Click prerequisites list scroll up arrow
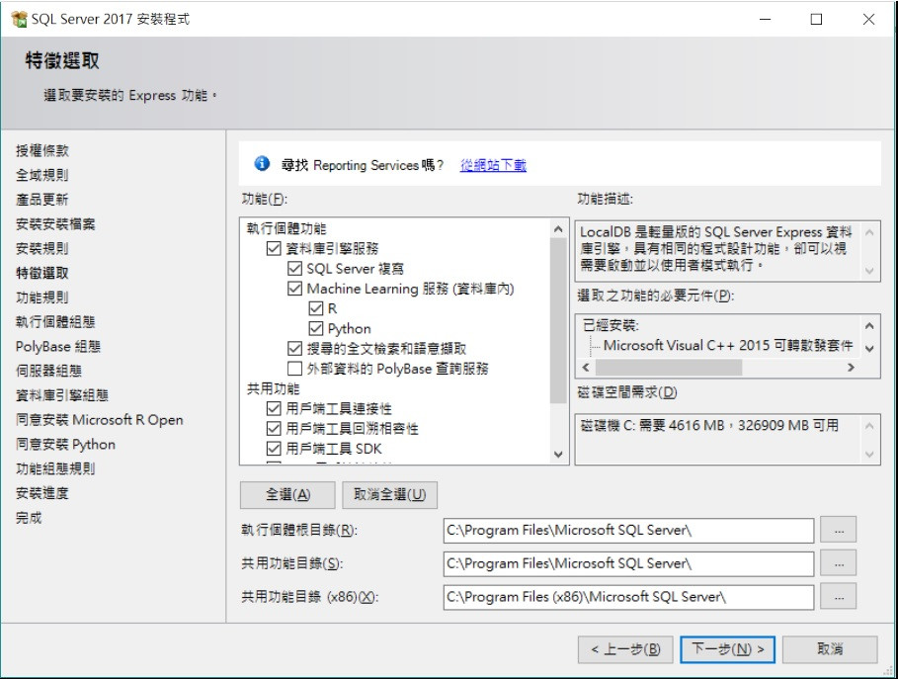This screenshot has width=898, height=679. 869,325
